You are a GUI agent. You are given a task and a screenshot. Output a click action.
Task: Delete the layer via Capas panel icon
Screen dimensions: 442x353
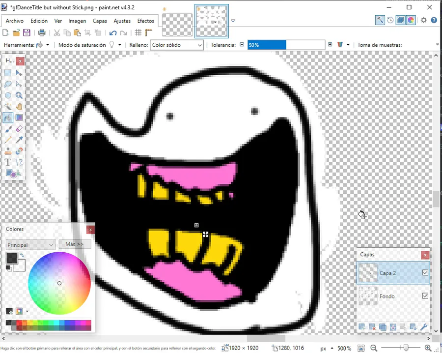(372, 327)
